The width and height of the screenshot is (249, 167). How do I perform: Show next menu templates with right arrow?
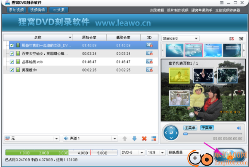[x=244, y=50]
